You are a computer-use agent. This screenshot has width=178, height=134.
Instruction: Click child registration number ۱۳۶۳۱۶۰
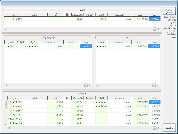(x=140, y=106)
